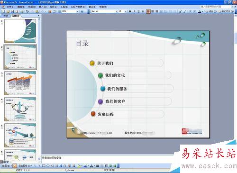
Task: Open the 帮助 (Help) menu
Action: pos(103,7)
